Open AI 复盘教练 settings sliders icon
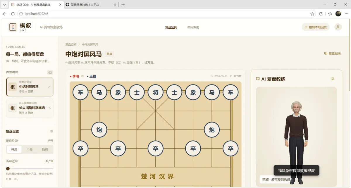The width and height of the screenshot is (351, 188). (333, 79)
